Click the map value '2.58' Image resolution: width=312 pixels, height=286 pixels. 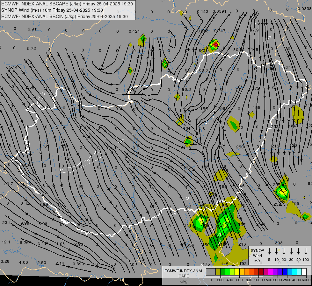pyautogui.click(x=30, y=87)
